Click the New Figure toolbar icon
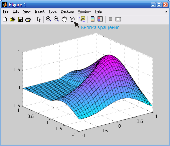170x146 pixels. [x=5, y=19]
